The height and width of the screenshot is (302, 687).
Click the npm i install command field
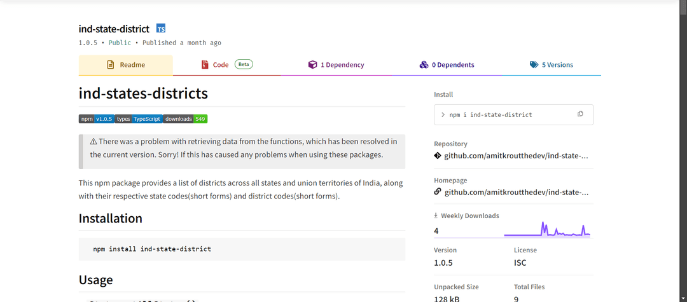(x=513, y=114)
